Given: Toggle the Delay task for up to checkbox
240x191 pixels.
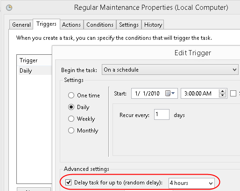Looking at the screenshot, I should click(69, 182).
